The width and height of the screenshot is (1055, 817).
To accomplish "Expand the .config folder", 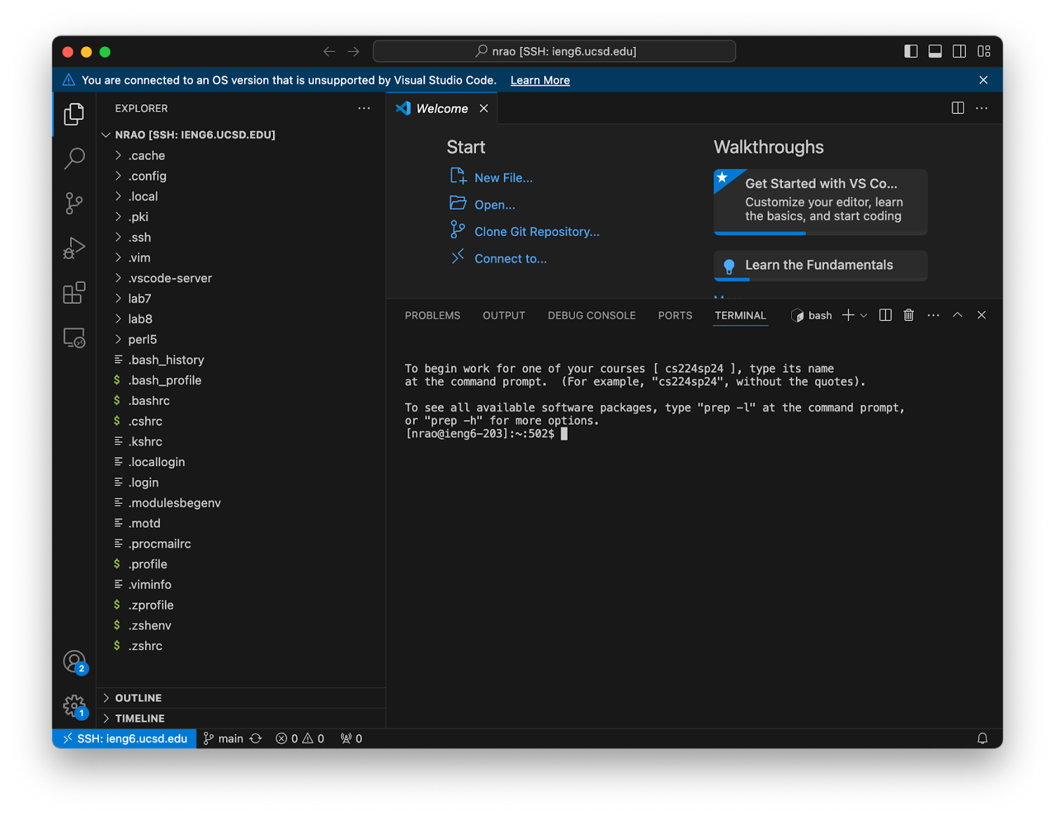I will click(x=241, y=176).
